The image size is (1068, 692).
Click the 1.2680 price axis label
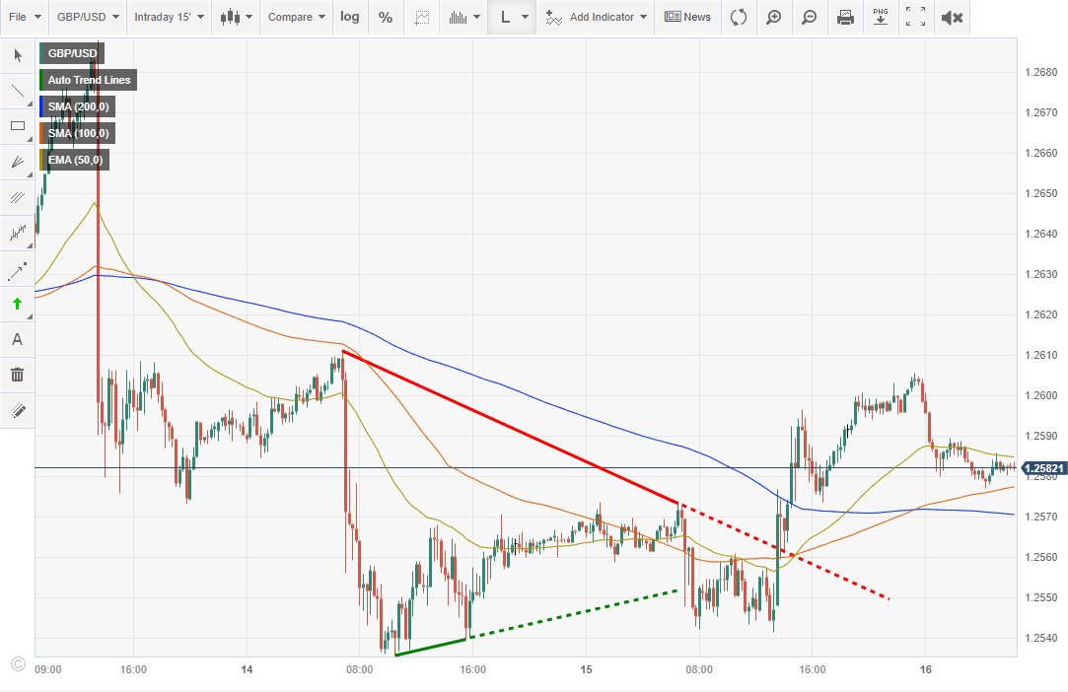tap(1040, 72)
